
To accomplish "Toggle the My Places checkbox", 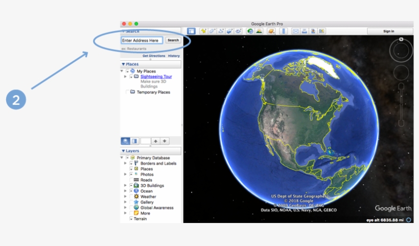I will (127, 71).
